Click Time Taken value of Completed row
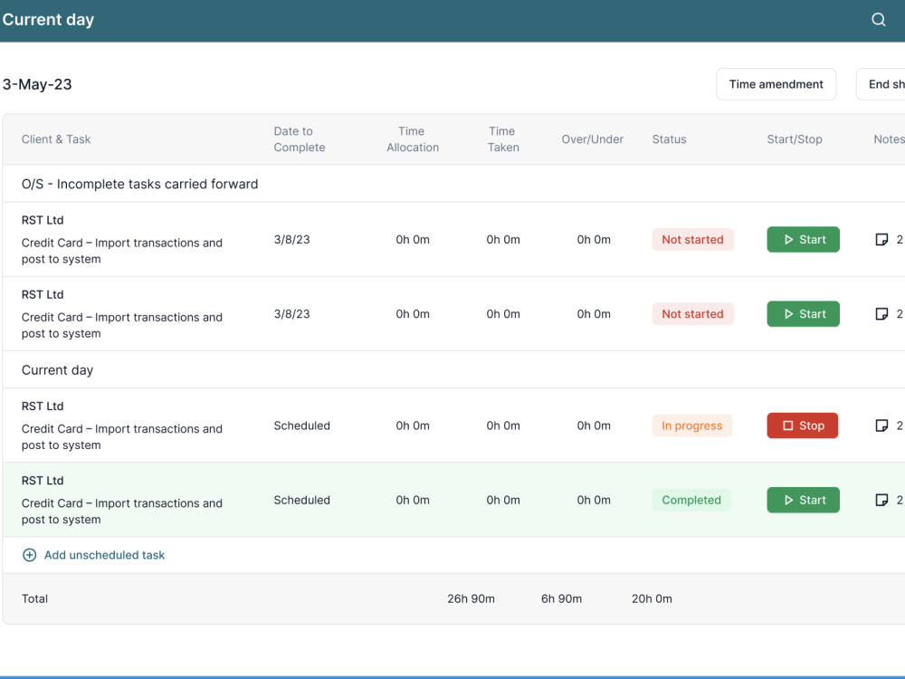Image resolution: width=905 pixels, height=679 pixels. pyautogui.click(x=502, y=500)
